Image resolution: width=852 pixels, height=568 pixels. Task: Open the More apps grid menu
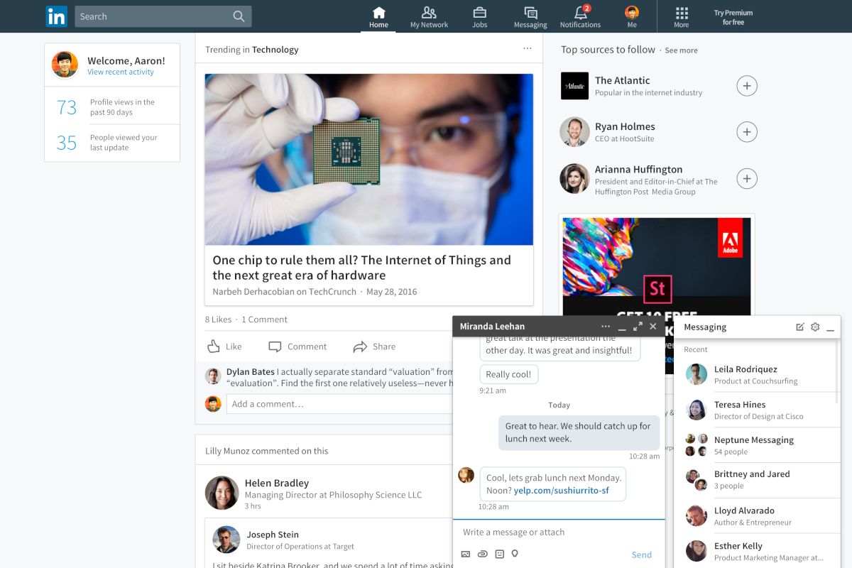click(682, 17)
